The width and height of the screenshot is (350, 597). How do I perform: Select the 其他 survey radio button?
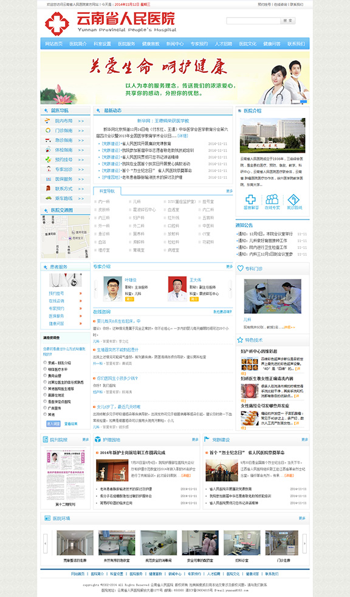point(45,414)
